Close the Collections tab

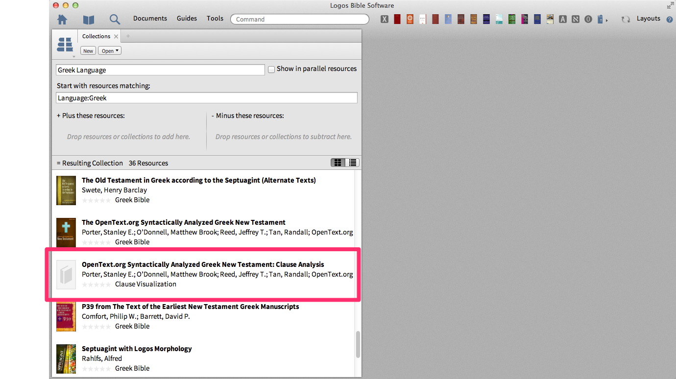[x=116, y=36]
